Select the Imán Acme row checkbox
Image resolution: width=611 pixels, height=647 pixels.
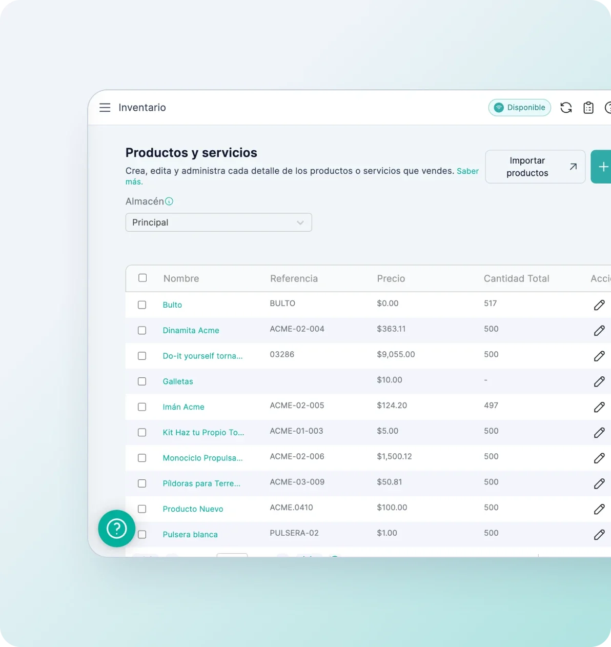point(142,407)
